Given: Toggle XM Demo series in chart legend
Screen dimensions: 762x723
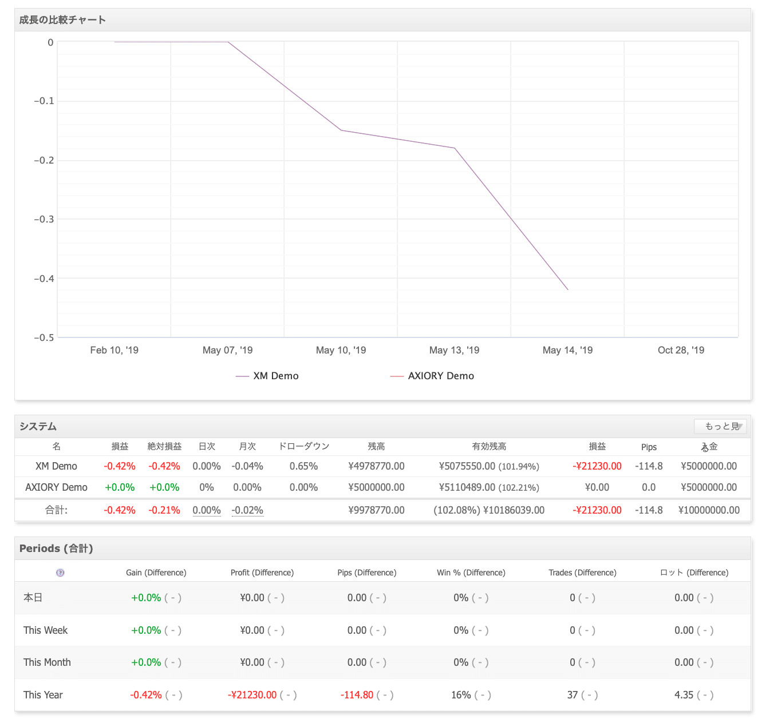Looking at the screenshot, I should click(x=267, y=376).
